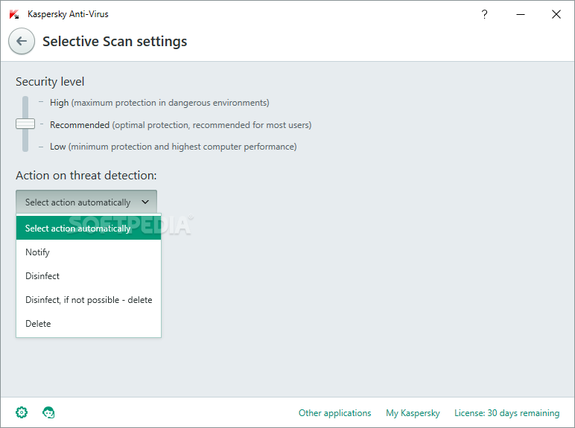Open the My Kaspersky link
Image resolution: width=575 pixels, height=428 pixels.
click(x=413, y=413)
